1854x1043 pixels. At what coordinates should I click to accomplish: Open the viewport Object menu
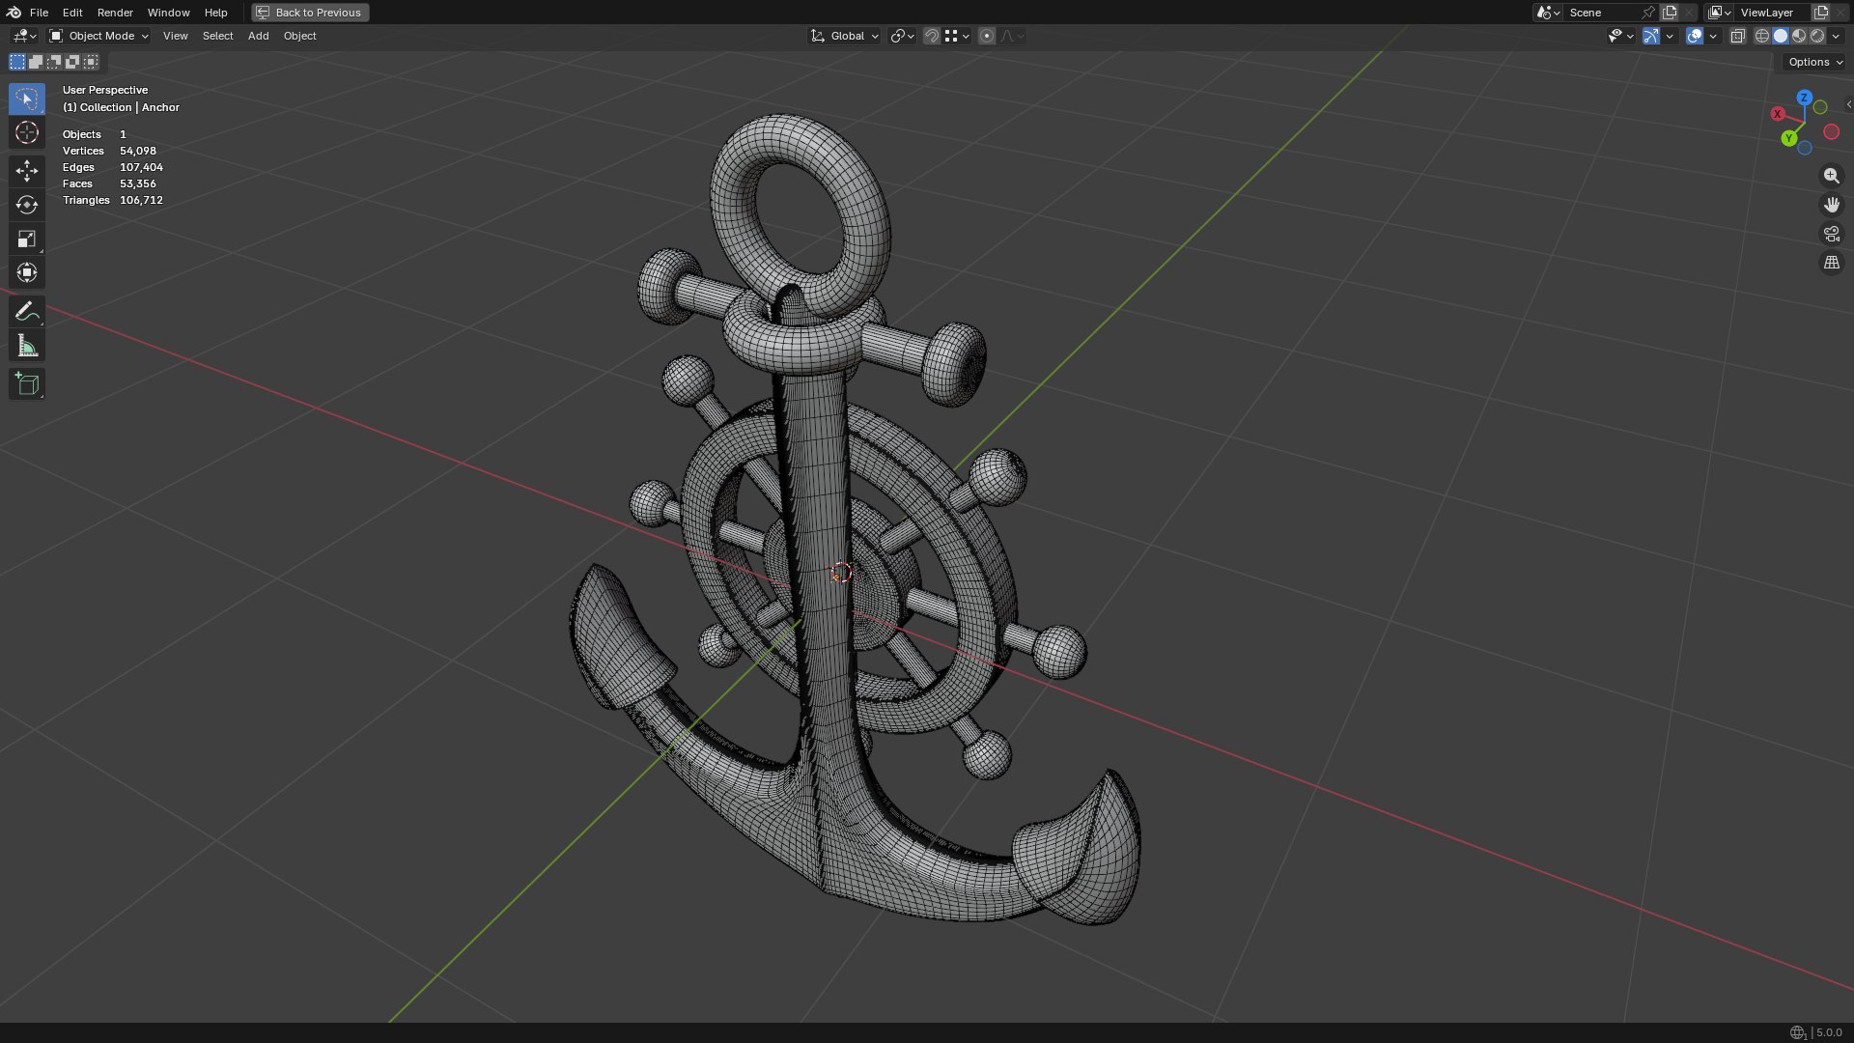299,36
